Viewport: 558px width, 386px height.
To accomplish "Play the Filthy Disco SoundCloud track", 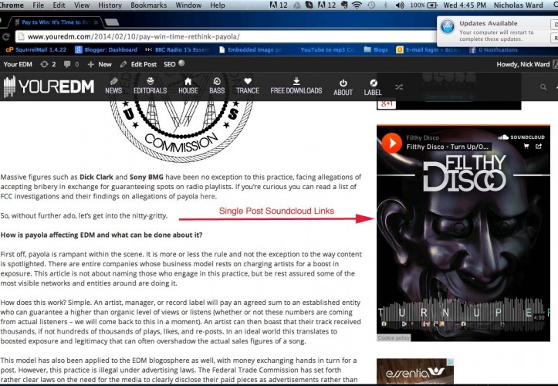I will point(392,143).
